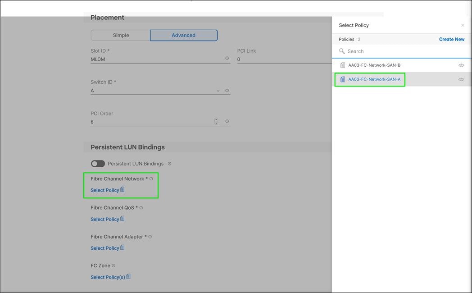Open Select Policy under Fibre Channel QoS
The width and height of the screenshot is (472, 293).
pyautogui.click(x=105, y=219)
